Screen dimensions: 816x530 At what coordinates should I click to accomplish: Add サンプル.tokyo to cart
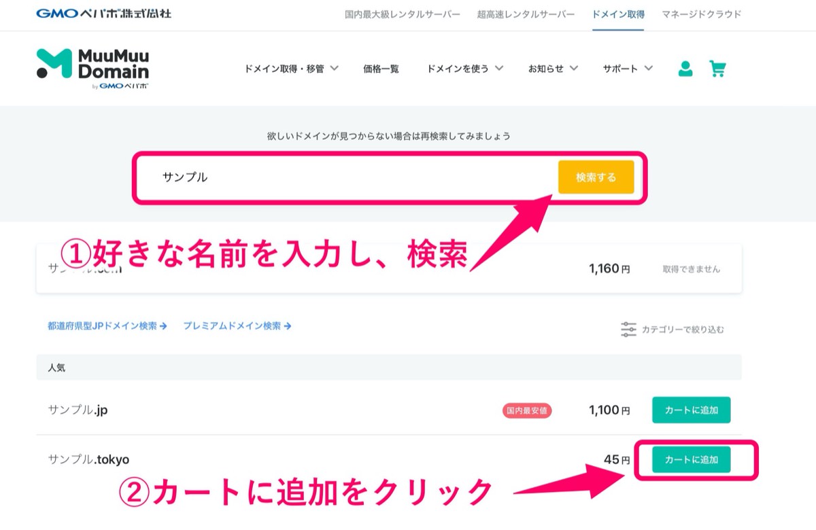(x=691, y=460)
